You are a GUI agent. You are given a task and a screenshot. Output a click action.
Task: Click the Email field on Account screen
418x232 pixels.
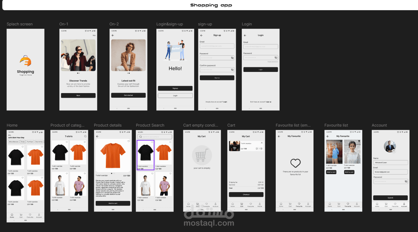pos(390,172)
